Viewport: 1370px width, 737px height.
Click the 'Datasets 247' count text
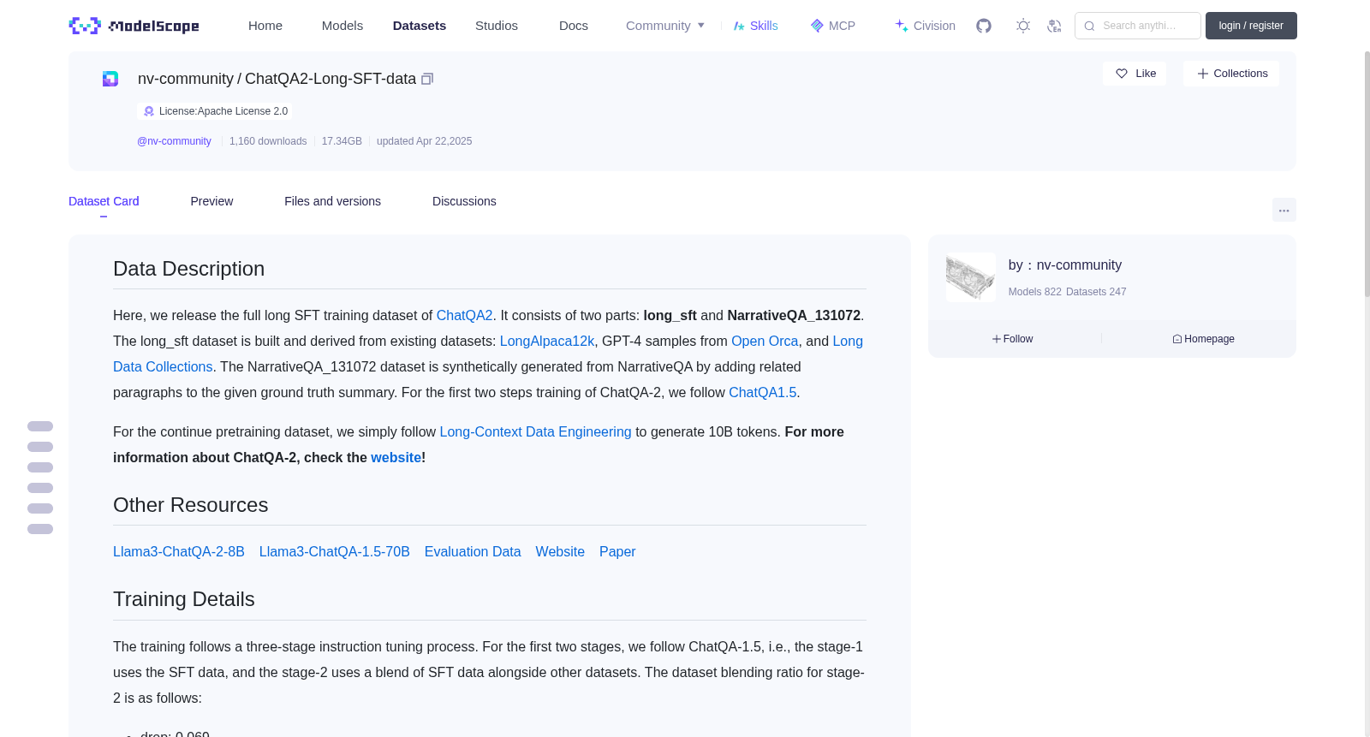[1096, 292]
